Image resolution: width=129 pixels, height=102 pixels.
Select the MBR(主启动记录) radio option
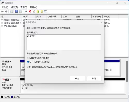[x=28, y=58]
